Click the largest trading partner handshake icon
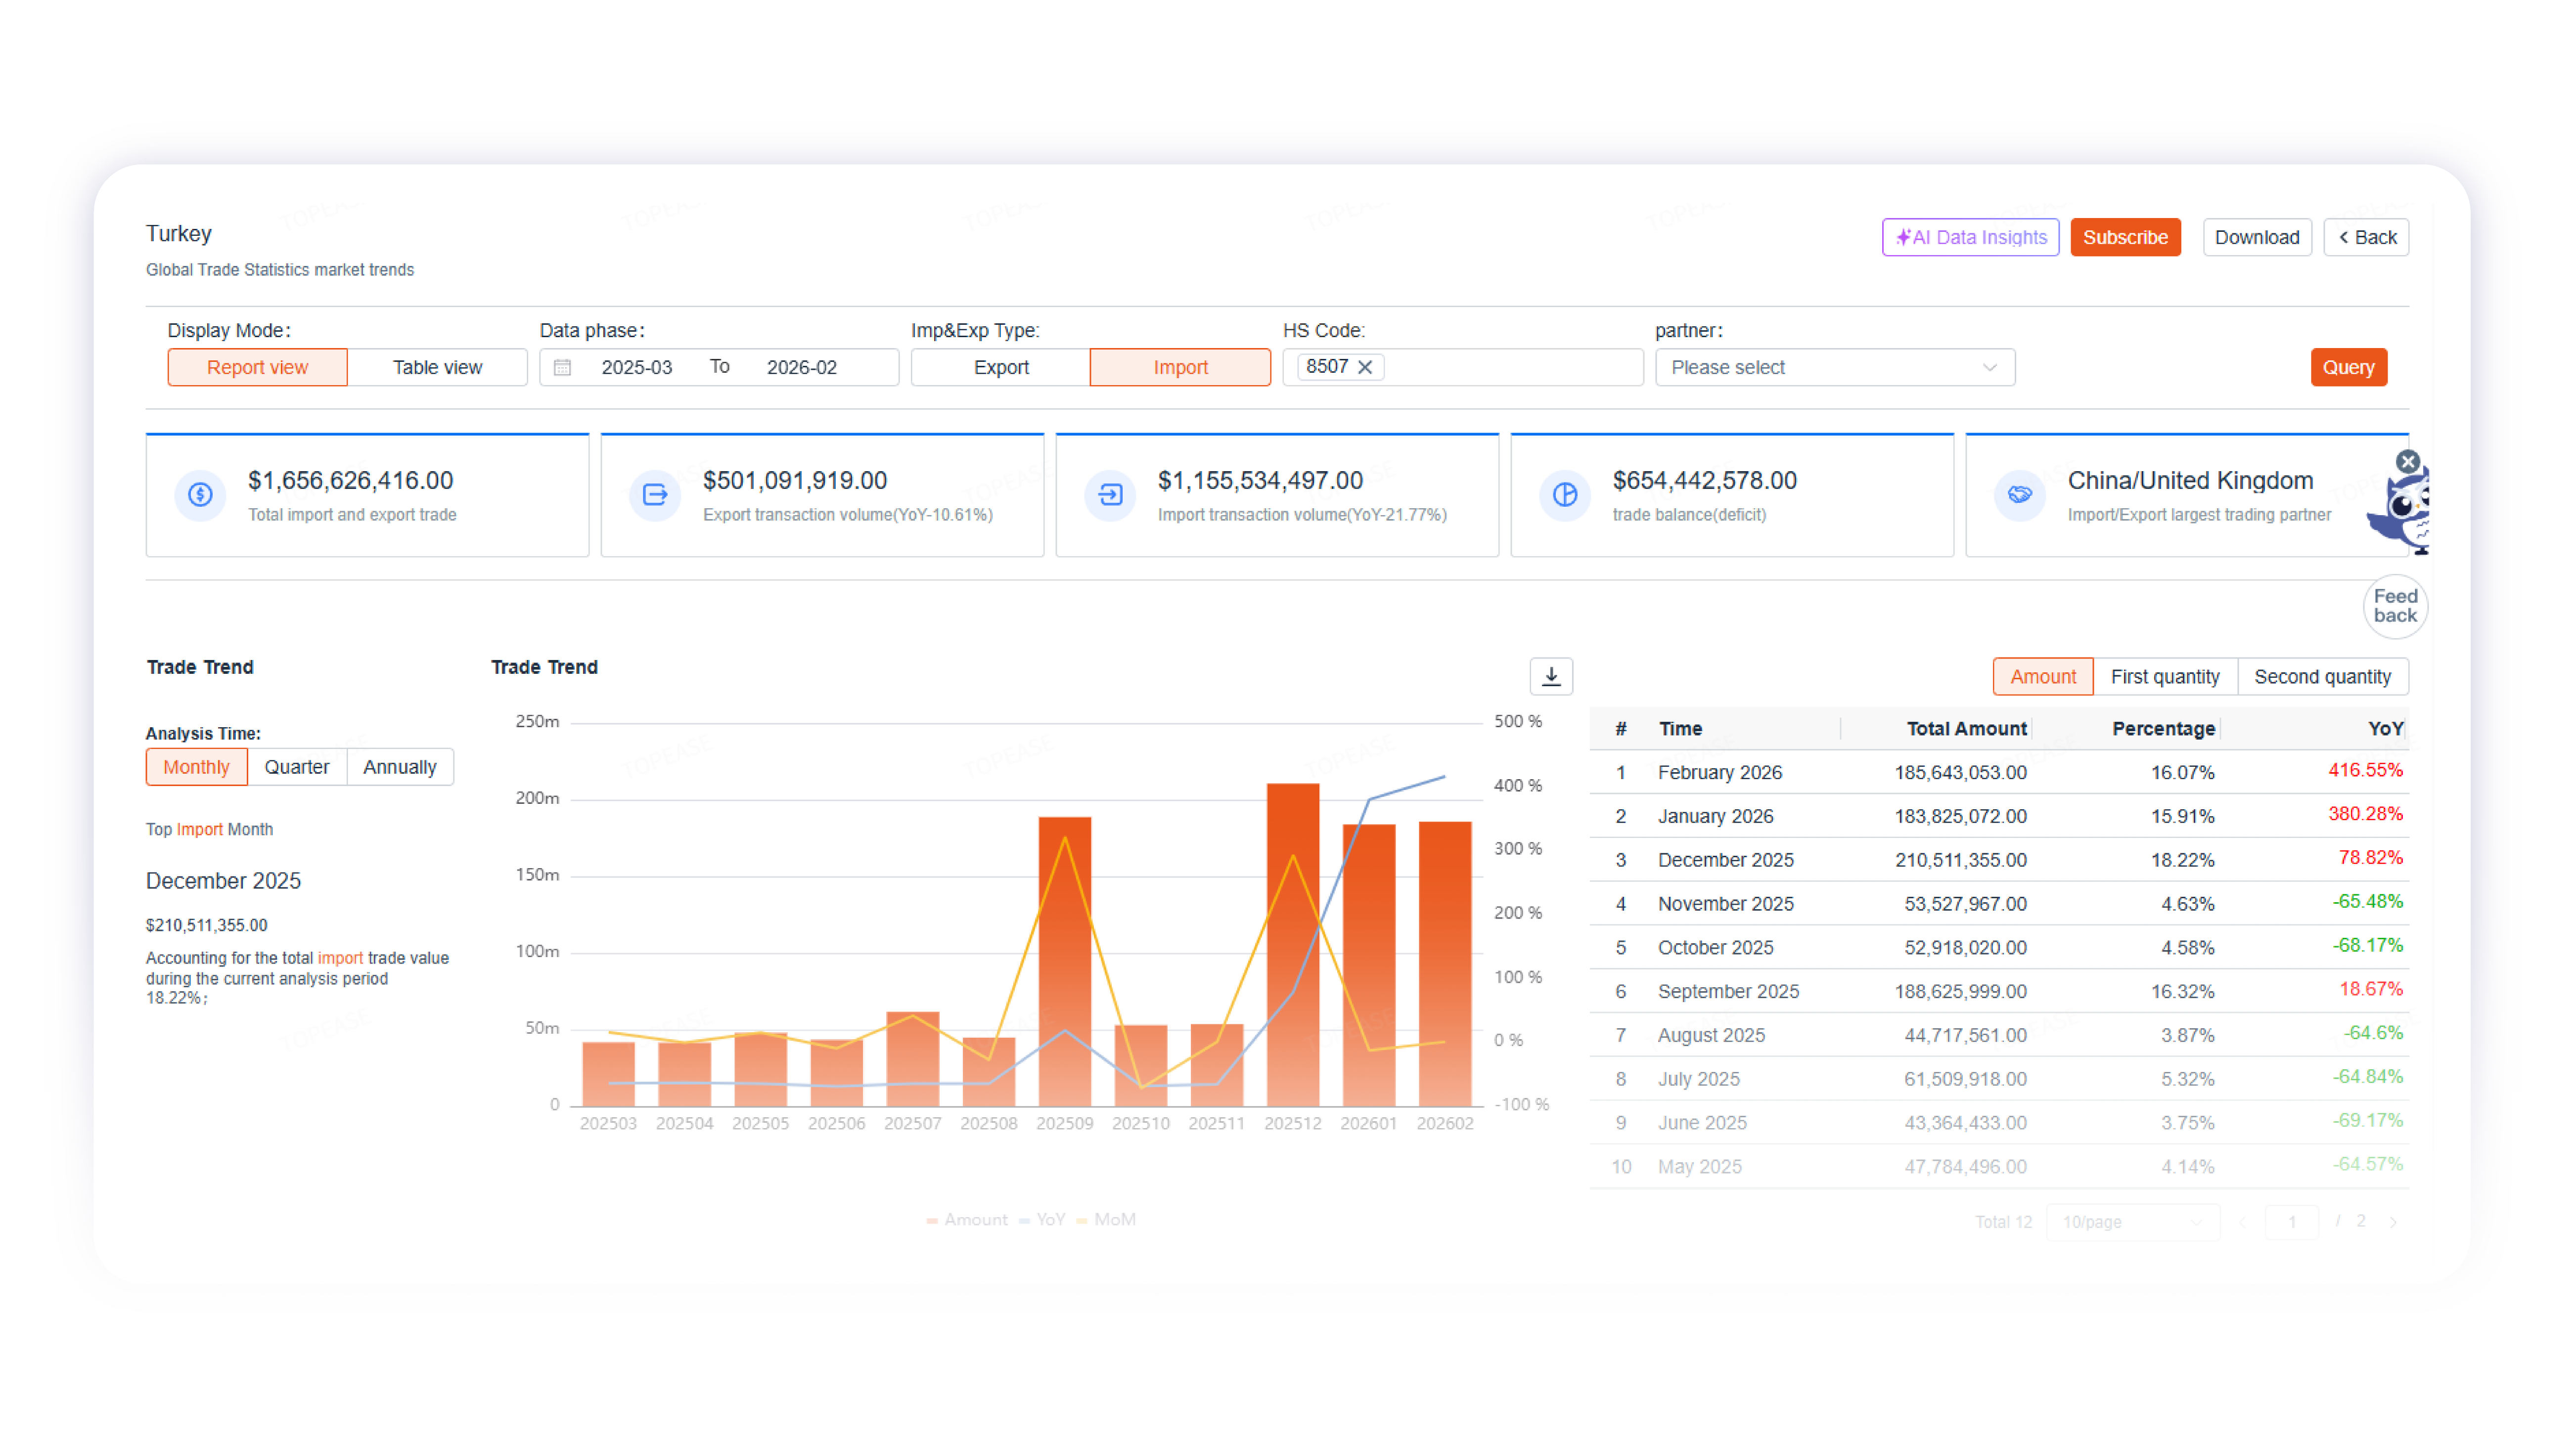Image resolution: width=2576 pixels, height=1449 pixels. pyautogui.click(x=2019, y=494)
